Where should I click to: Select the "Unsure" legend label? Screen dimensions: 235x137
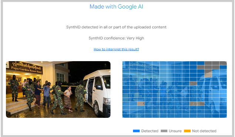click(175, 131)
